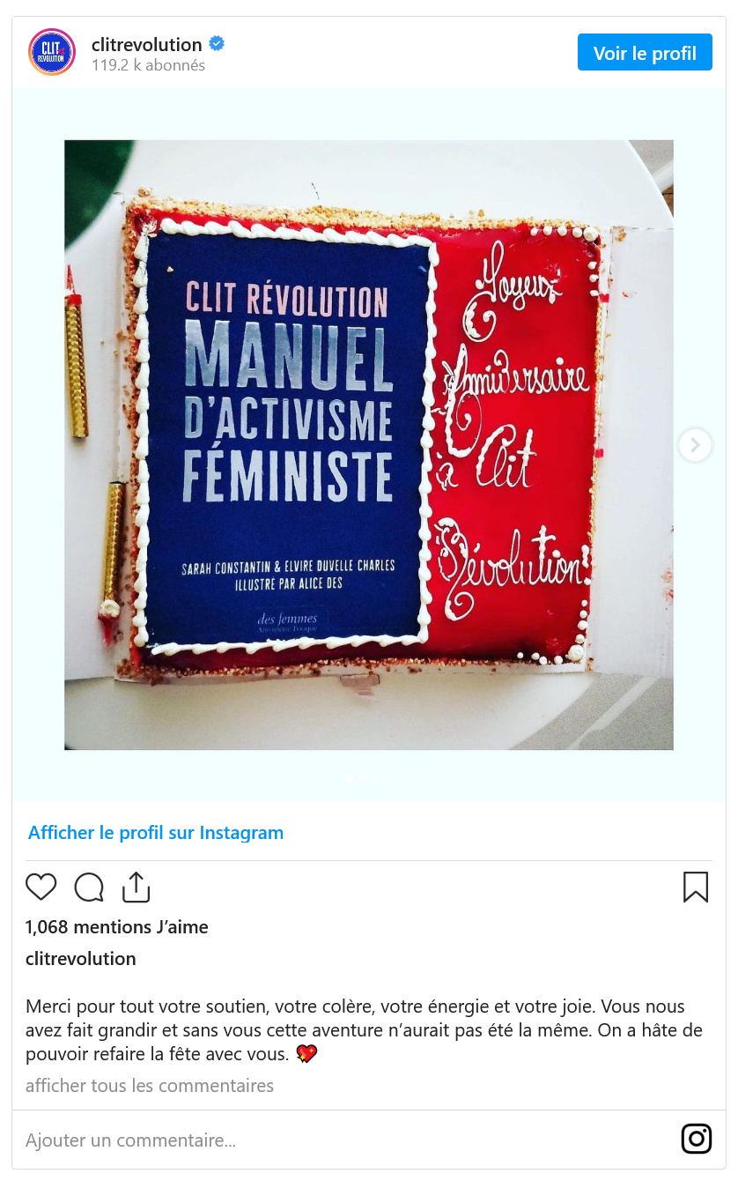Viewport: 738px width, 1181px height.
Task: Click the blue verified badge
Action: click(x=217, y=43)
